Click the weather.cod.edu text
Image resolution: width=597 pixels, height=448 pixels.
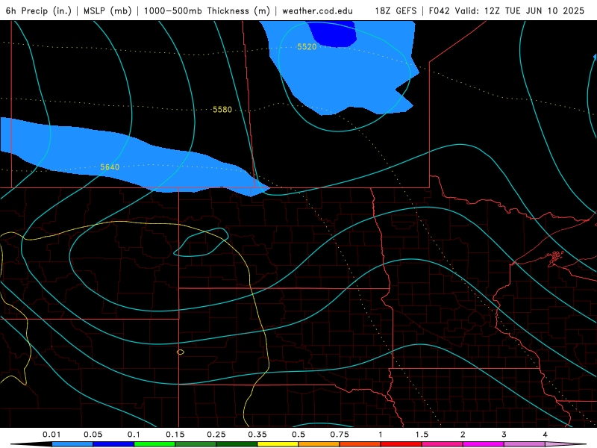[x=318, y=10]
